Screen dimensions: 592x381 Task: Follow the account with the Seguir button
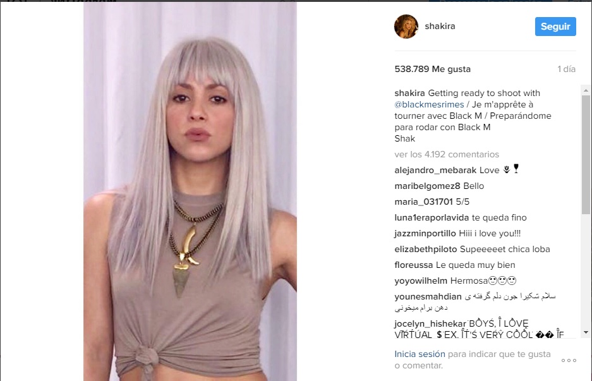[x=555, y=27]
